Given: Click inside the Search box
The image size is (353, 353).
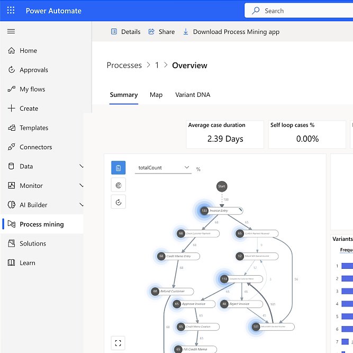Looking at the screenshot, I should [x=300, y=11].
